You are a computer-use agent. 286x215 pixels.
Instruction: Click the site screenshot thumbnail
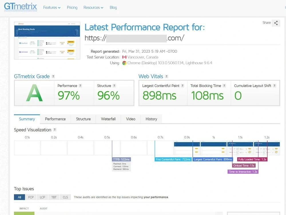pos(47,41)
